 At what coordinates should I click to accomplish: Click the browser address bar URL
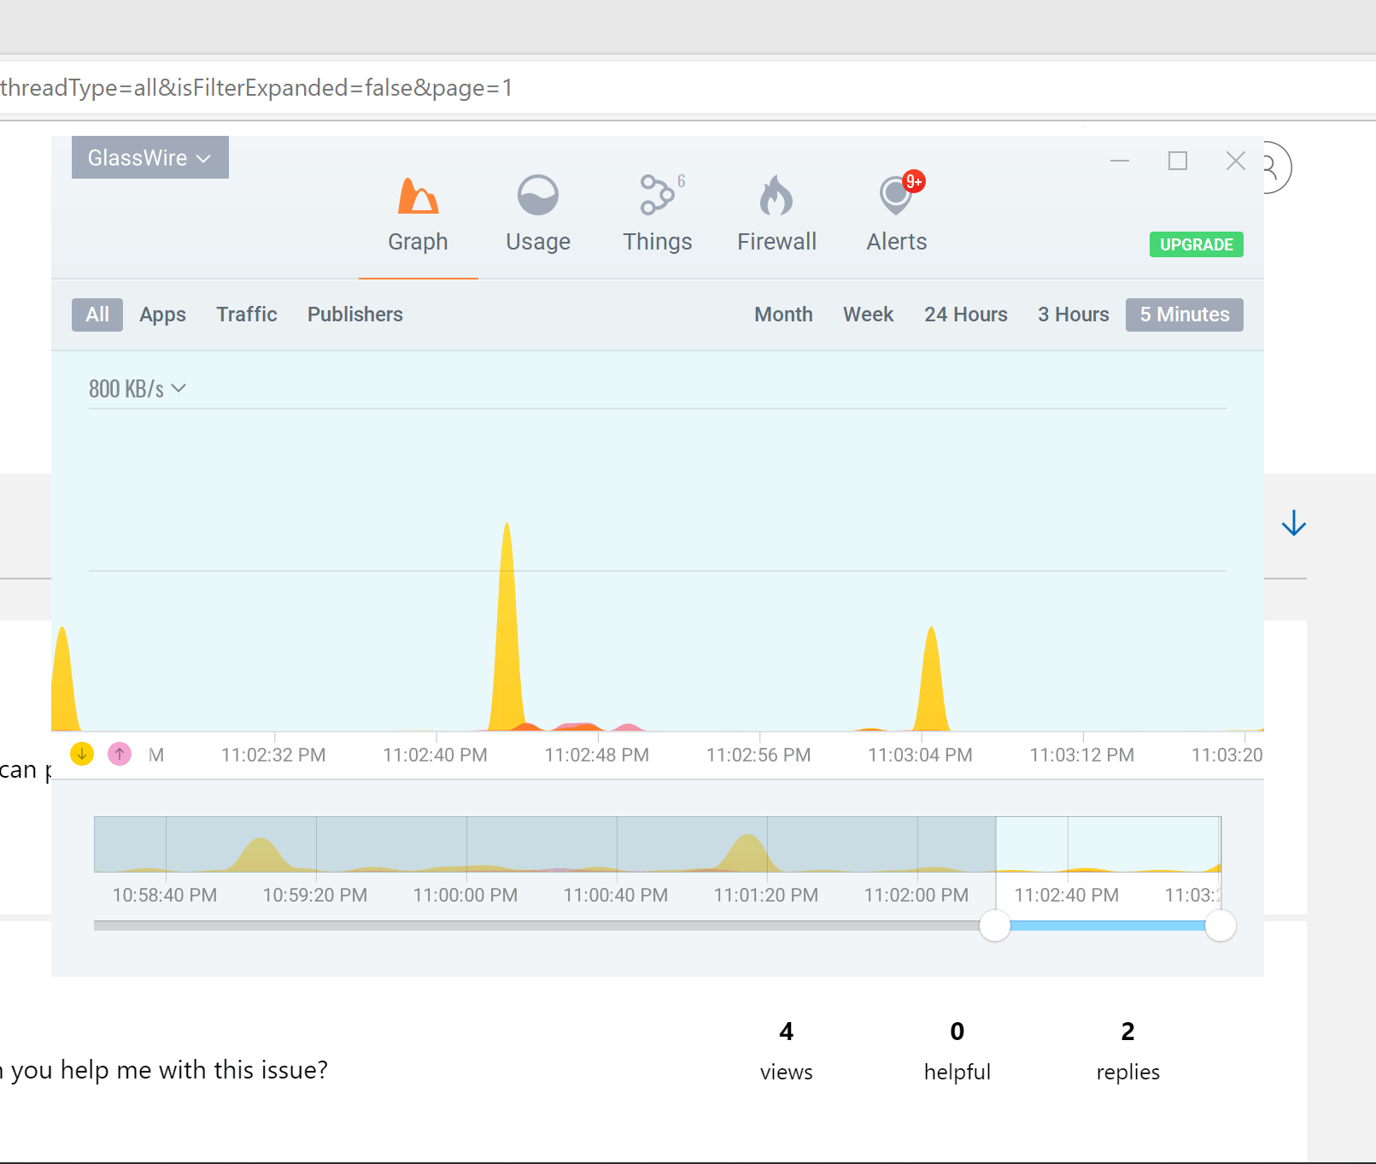tap(256, 88)
